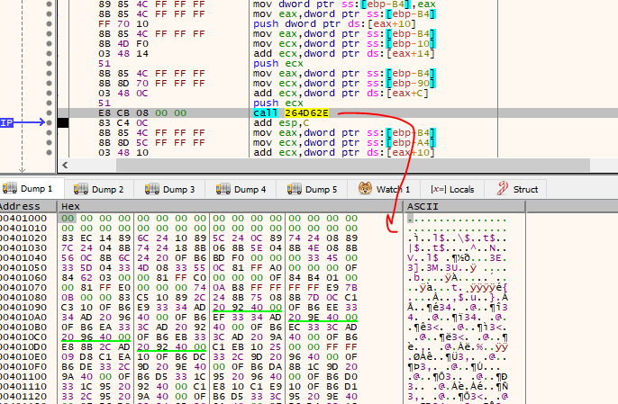Select 'mov ecx,dword ptr ss:[ebp-10]' instruction
618x404 pixels.
(344, 44)
